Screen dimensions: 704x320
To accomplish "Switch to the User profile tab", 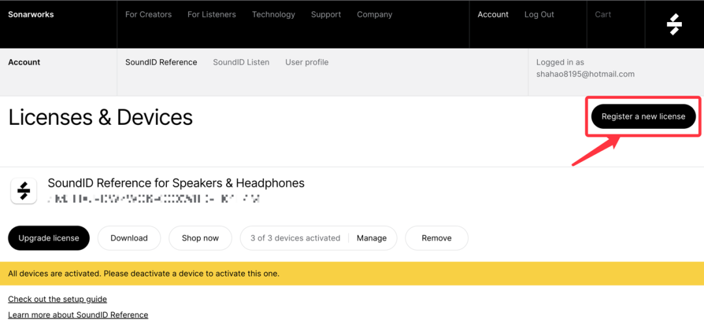I will coord(306,62).
